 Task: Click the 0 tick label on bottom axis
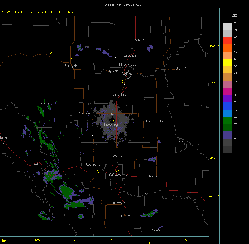[112, 240]
